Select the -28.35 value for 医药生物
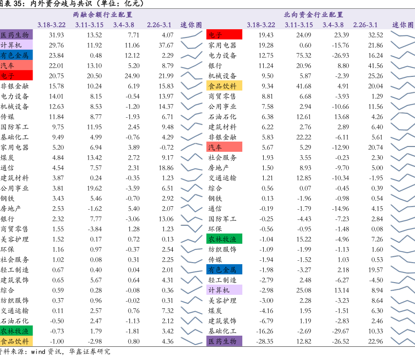The image size is (415, 359). click(265, 341)
